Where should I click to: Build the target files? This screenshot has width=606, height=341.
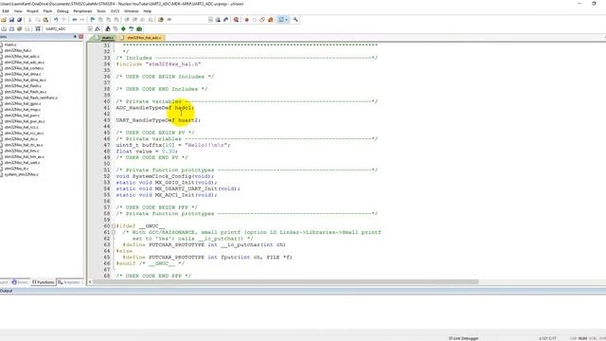11,29
